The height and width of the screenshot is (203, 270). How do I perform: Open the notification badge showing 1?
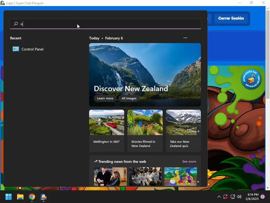263,197
